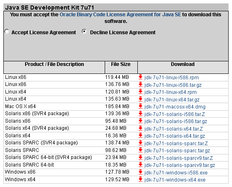The image size is (232, 187).
Task: Download jdk-7u71-windows-i586.exe link
Action: (x=176, y=172)
